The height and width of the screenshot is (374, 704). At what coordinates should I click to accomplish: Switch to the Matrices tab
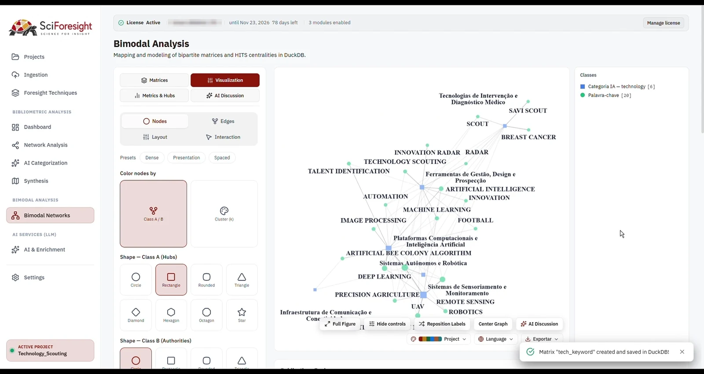(154, 80)
